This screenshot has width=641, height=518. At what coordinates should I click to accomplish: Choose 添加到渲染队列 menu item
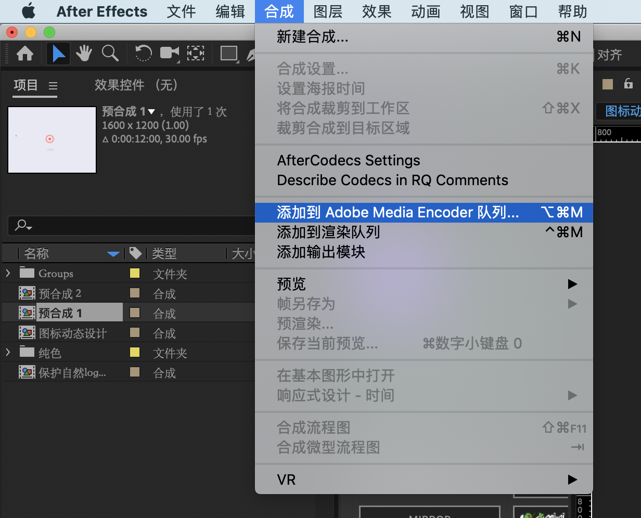pyautogui.click(x=424, y=232)
